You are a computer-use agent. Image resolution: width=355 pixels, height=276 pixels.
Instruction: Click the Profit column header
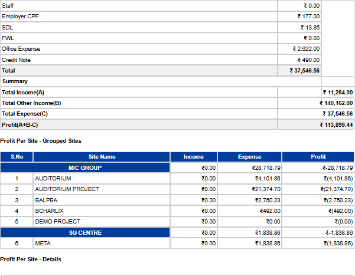click(x=318, y=157)
